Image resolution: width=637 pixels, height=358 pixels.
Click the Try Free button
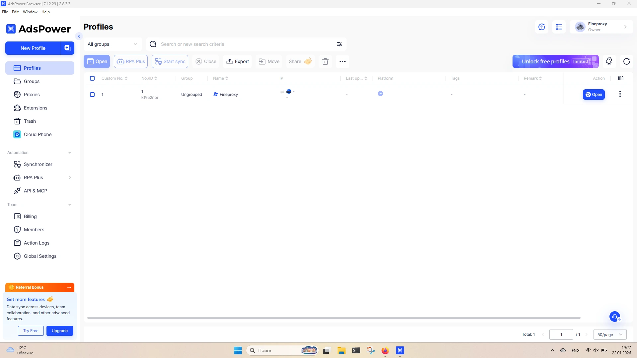pos(31,331)
